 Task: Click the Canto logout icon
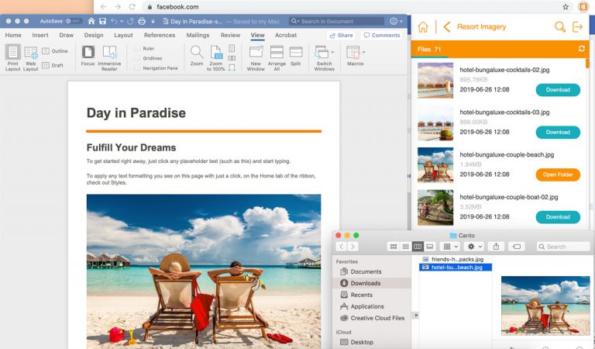click(577, 27)
